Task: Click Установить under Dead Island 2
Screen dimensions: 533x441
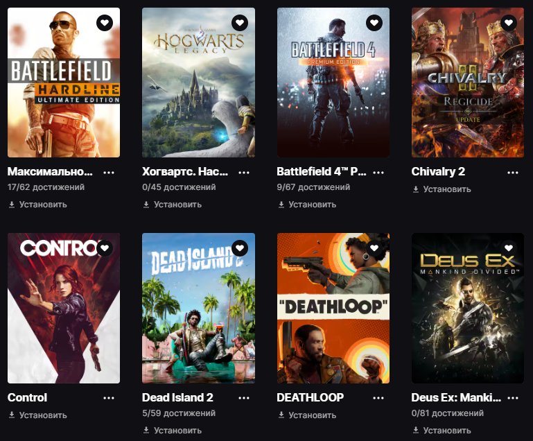Action: [x=177, y=430]
